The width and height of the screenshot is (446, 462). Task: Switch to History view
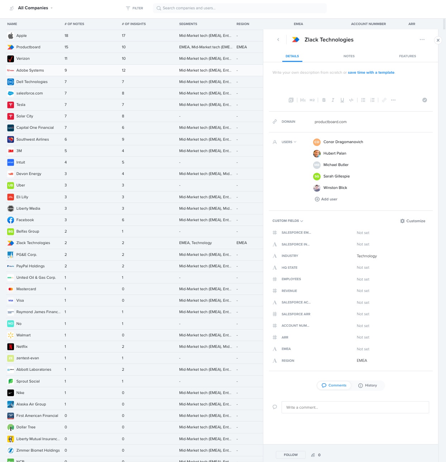point(368,385)
